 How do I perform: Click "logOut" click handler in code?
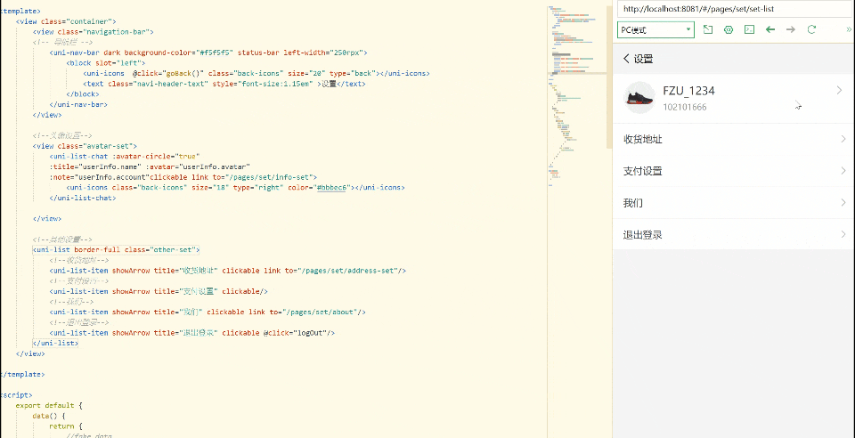click(310, 333)
